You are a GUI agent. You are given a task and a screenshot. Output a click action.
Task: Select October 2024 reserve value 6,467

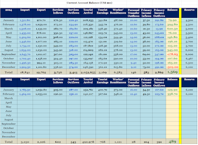tap(189, 59)
